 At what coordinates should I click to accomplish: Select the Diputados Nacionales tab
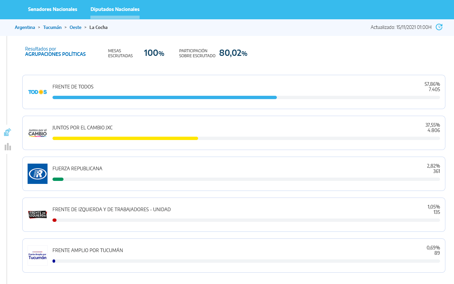pos(115,9)
